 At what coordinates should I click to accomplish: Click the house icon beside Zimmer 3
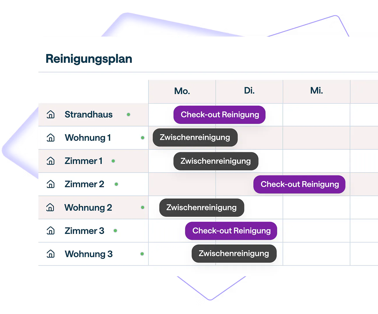tap(51, 231)
